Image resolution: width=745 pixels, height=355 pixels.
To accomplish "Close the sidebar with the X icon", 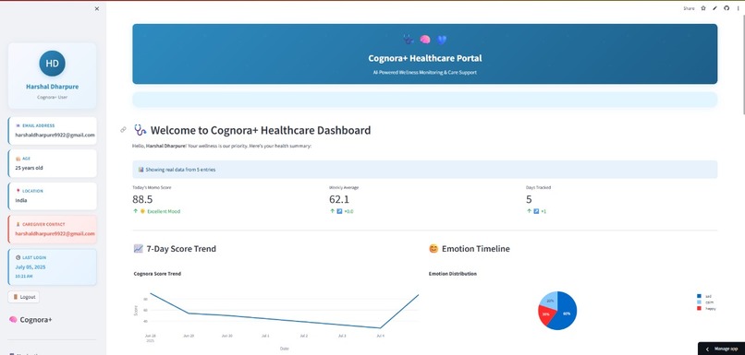I will tap(97, 8).
